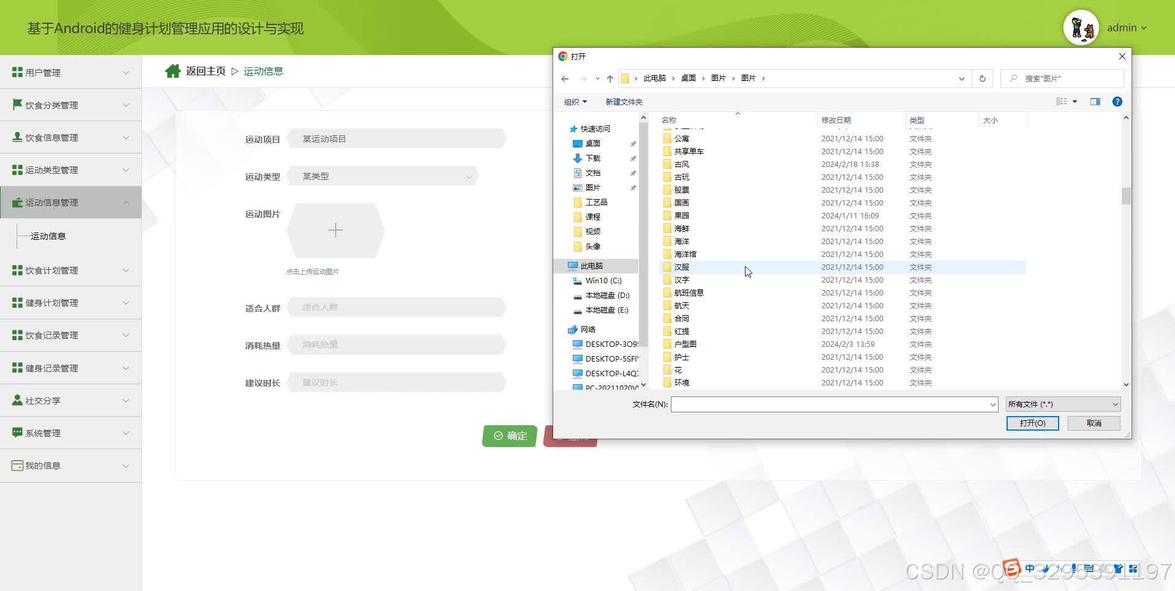The width and height of the screenshot is (1175, 591).
Task: Open help in the file dialog
Action: coord(1117,102)
